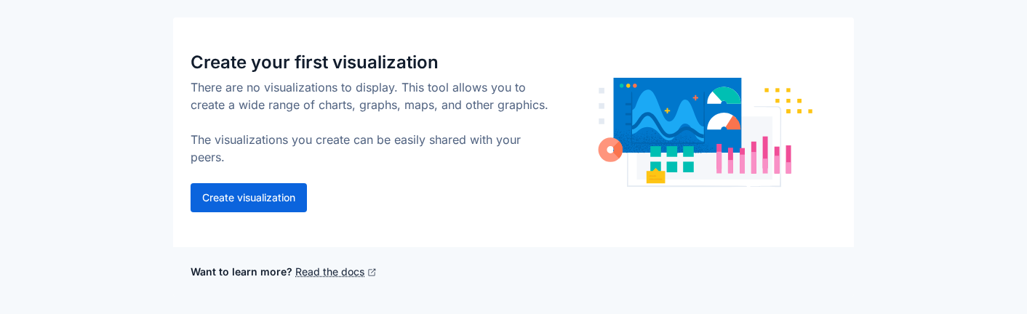This screenshot has width=1027, height=314.
Task: Click the yellow dotted pattern graphic
Action: click(x=788, y=101)
